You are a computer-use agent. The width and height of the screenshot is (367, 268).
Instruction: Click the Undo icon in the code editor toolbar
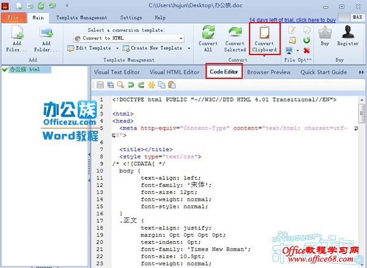click(131, 84)
